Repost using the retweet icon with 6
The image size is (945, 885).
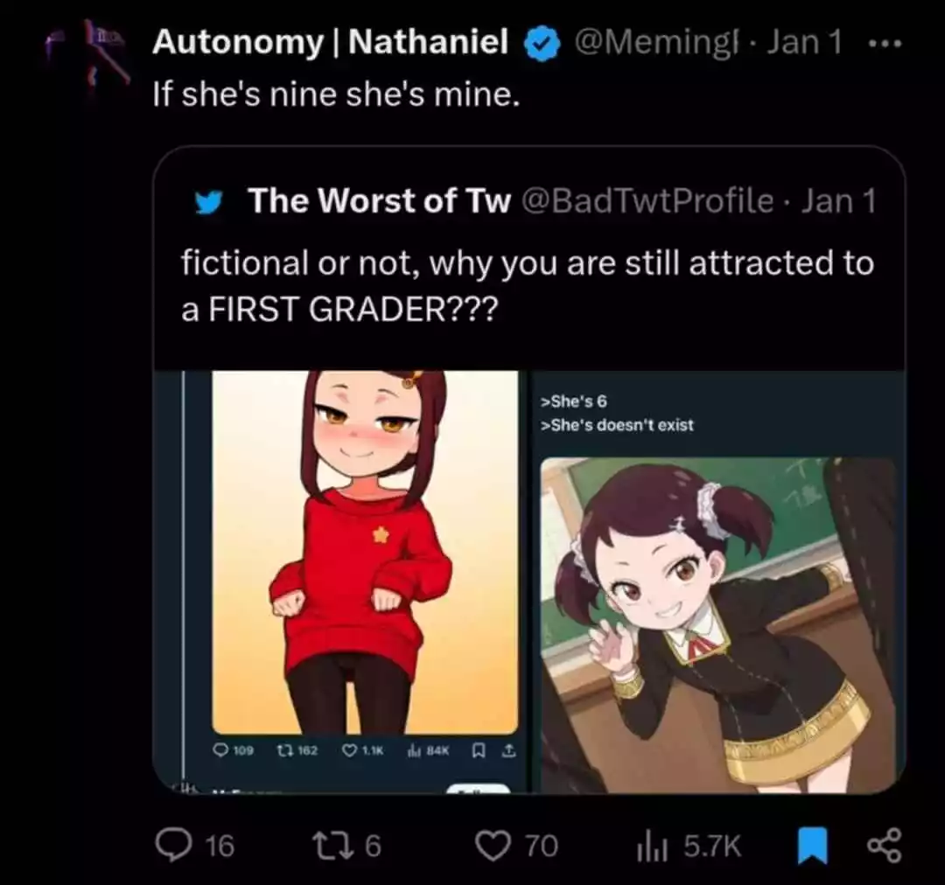click(346, 845)
